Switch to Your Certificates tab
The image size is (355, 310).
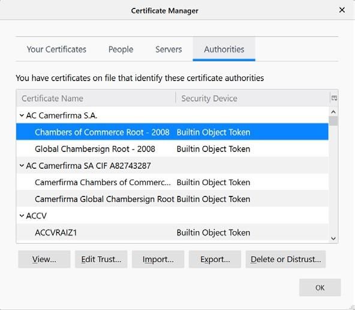pyautogui.click(x=56, y=49)
